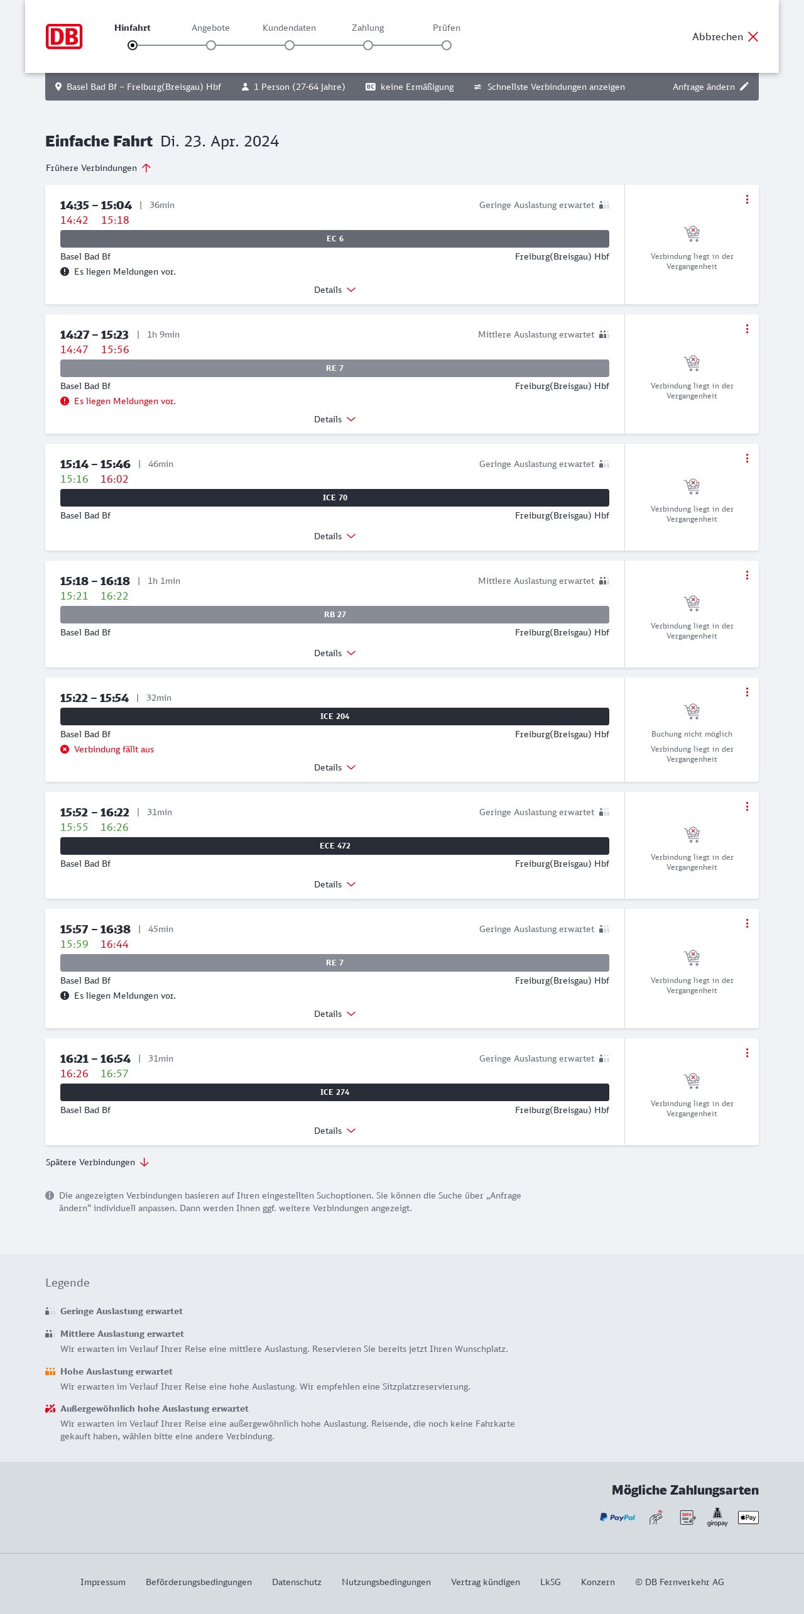
Task: Click Abbrechen to cancel booking
Action: [725, 36]
